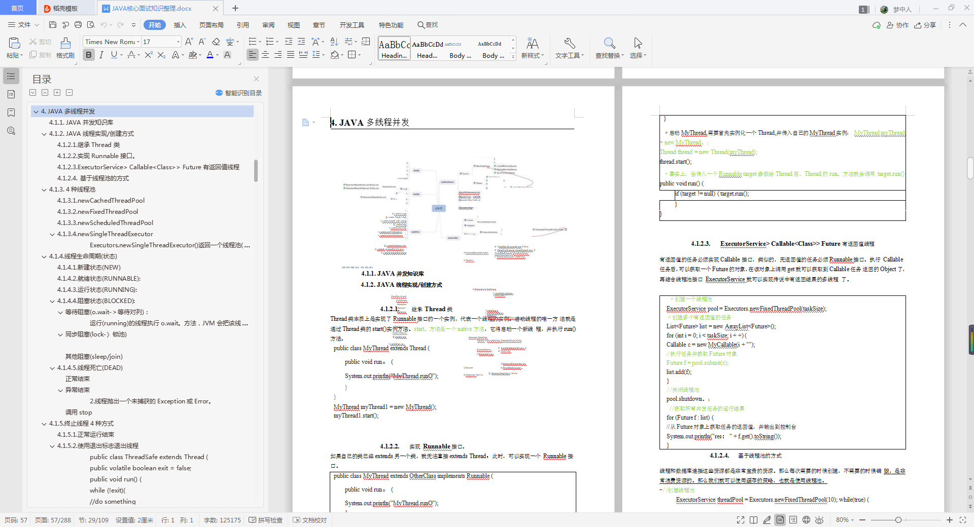This screenshot has height=527, width=974.
Task: Click the 协作 (Collaborate) button
Action: click(x=897, y=25)
